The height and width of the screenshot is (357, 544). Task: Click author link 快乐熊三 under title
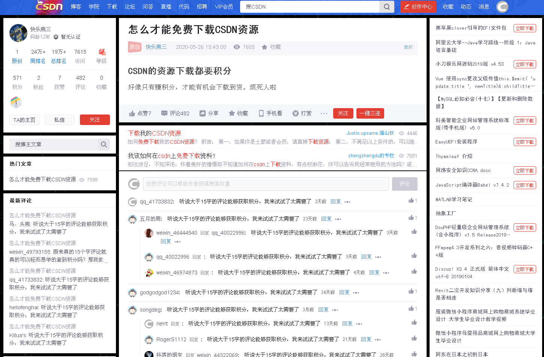tap(156, 47)
